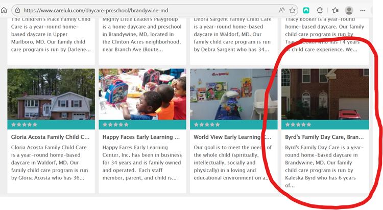Click the green extension icon in toolbar
The width and height of the screenshot is (383, 210).
tap(306, 10)
